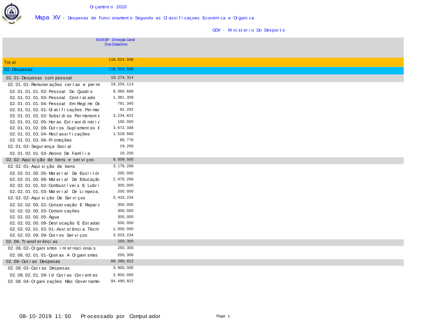The width and height of the screenshot is (427, 330).
Task: Click the Quotas A Organismos row
Action: tap(54, 255)
